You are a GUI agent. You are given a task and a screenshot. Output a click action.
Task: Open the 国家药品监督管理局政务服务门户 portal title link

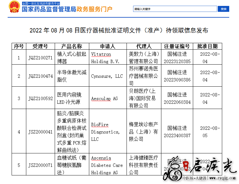tap(67, 9)
